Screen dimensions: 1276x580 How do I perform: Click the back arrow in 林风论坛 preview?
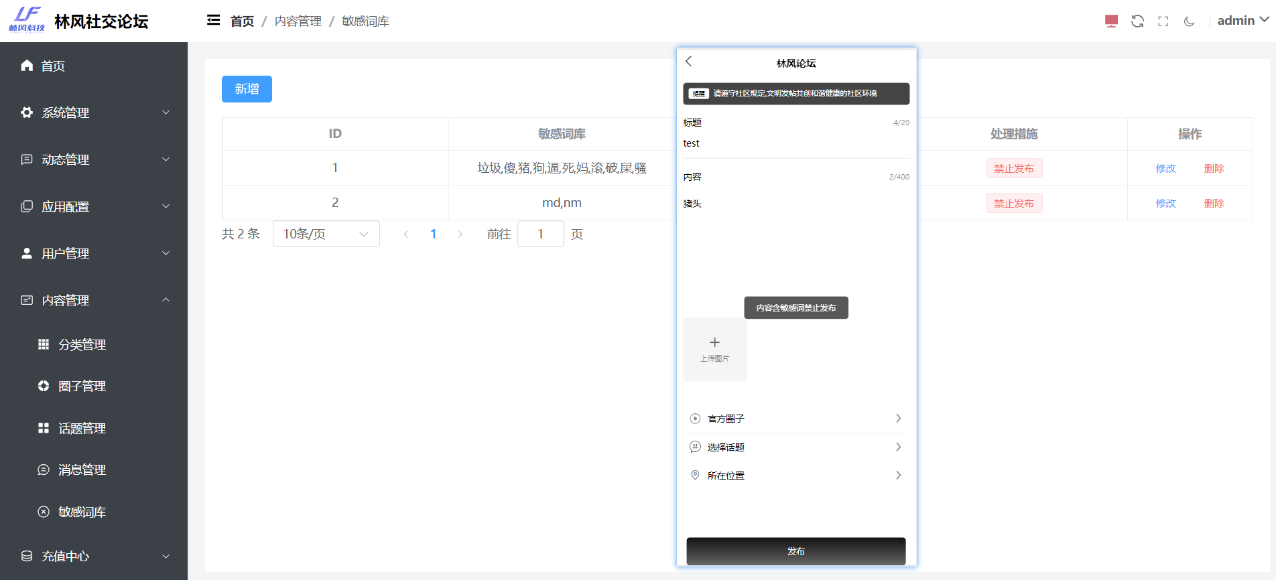click(x=688, y=62)
